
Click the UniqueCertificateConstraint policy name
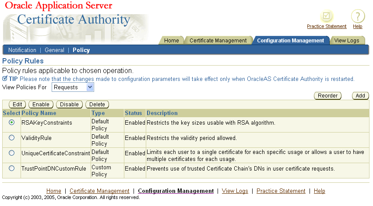56,153
